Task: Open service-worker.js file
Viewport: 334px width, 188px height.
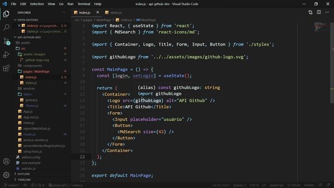Action: pyautogui.click(x=42, y=140)
